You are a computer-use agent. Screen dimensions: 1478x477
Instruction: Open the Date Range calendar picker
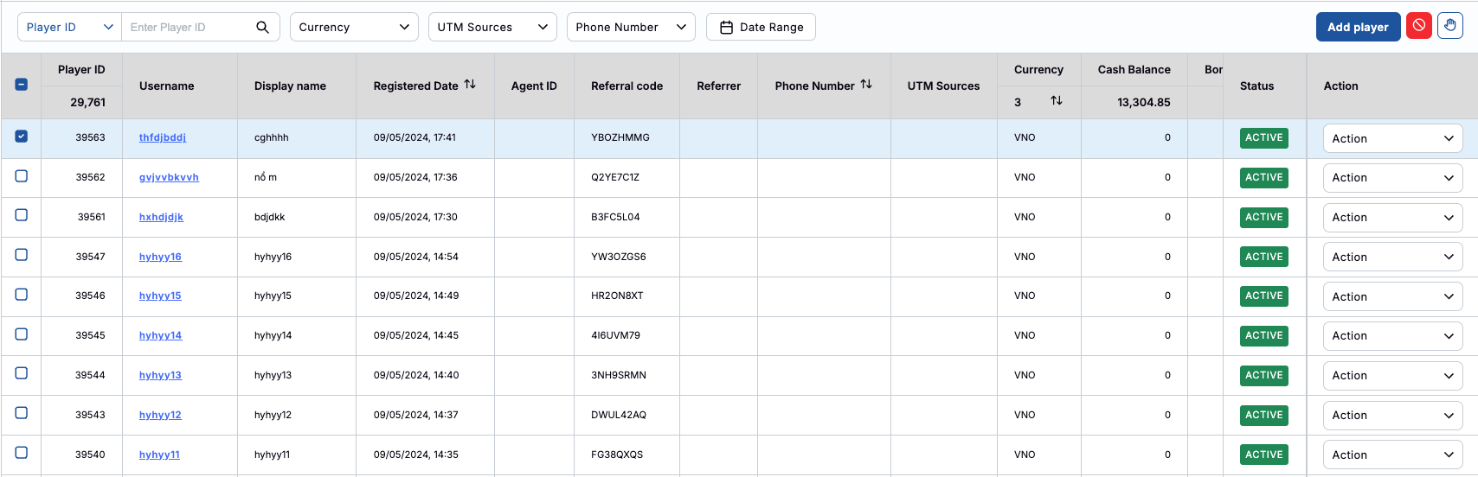click(x=761, y=27)
